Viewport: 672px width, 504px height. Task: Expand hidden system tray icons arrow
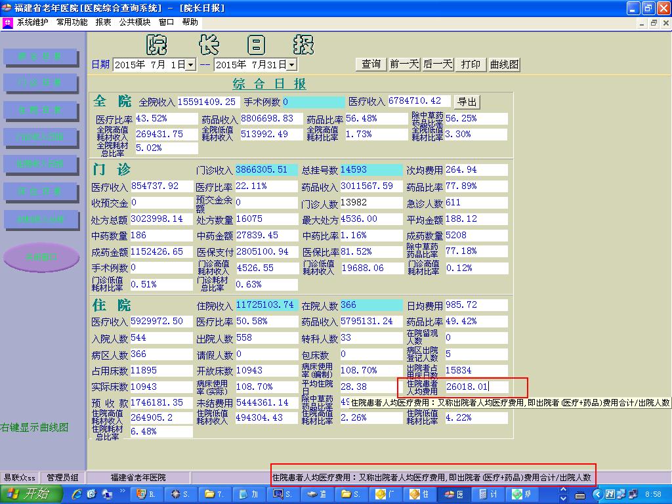click(597, 495)
